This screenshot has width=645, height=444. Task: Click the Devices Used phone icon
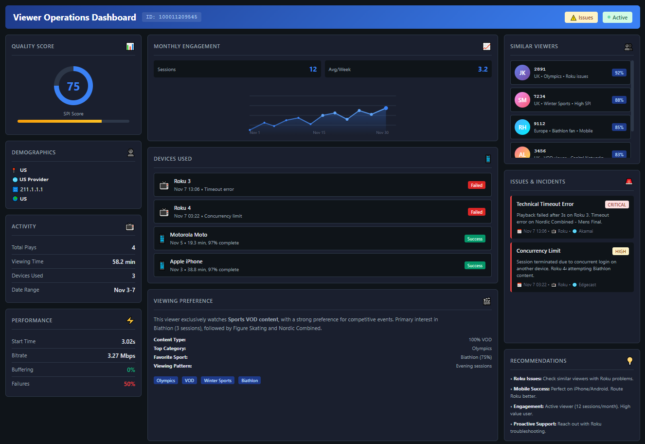488,159
